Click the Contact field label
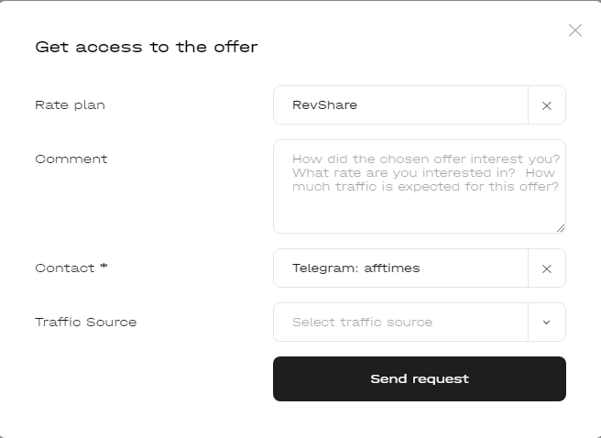Image resolution: width=601 pixels, height=438 pixels. (66, 268)
